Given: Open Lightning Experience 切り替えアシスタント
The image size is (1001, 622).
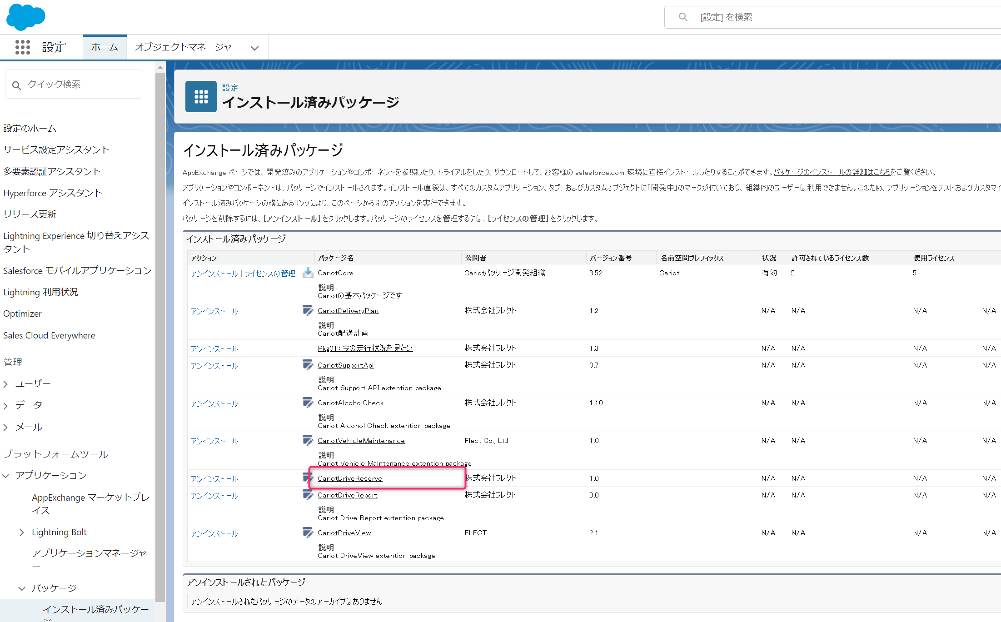Looking at the screenshot, I should click(76, 242).
